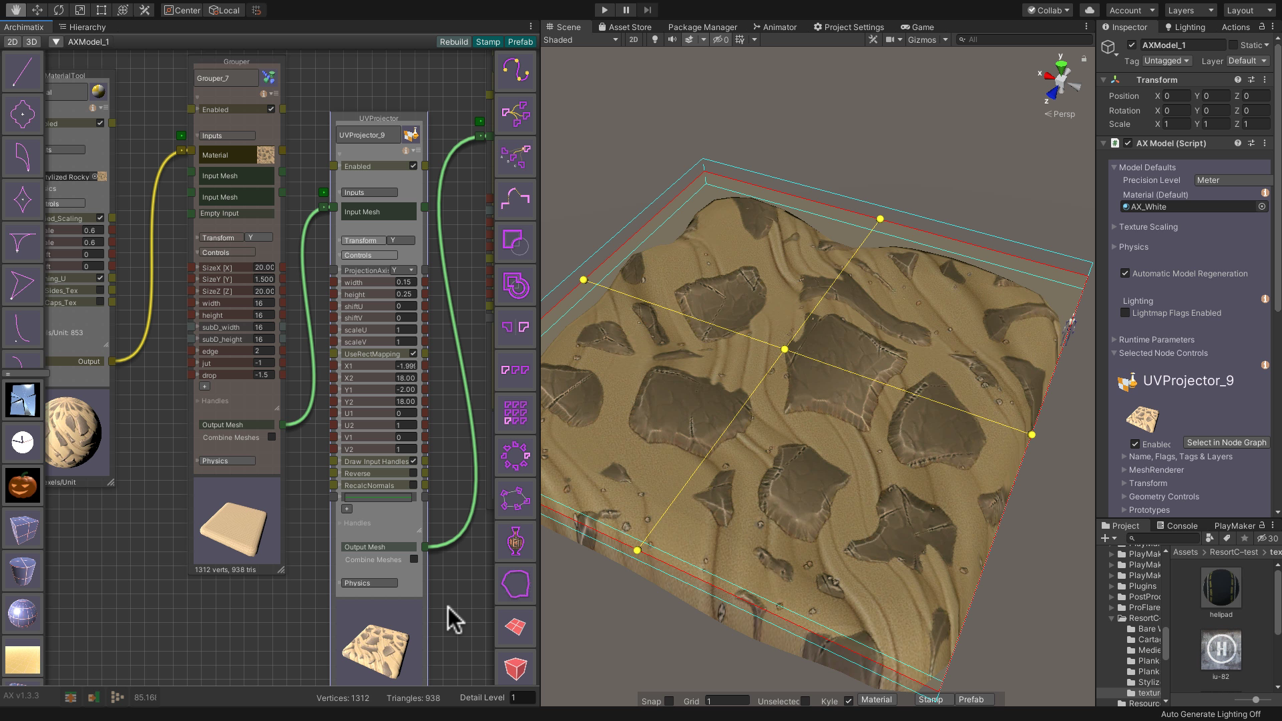This screenshot has width=1282, height=721.
Task: Switch to the Game tab
Action: point(917,27)
